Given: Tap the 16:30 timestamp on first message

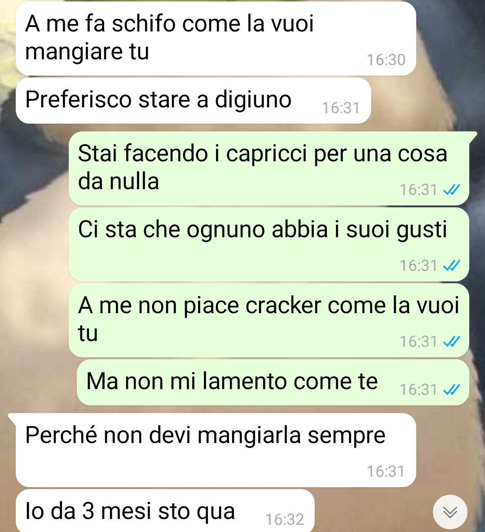Looking at the screenshot, I should [386, 60].
